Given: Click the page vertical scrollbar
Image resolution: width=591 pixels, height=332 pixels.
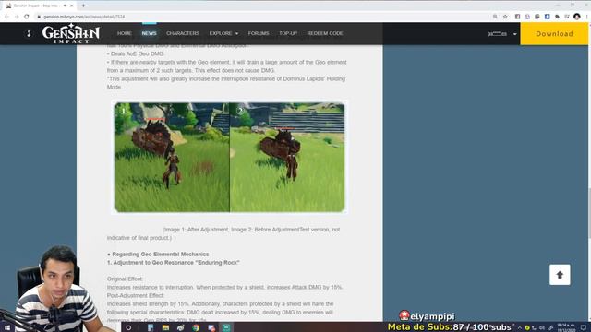Looking at the screenshot, I should 589,213.
